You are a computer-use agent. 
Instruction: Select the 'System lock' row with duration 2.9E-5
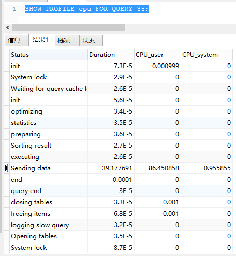click(x=121, y=77)
